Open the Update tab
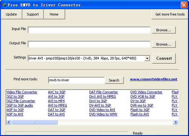Image resolution: width=189 pixels, height=136 pixels. tap(11, 14)
